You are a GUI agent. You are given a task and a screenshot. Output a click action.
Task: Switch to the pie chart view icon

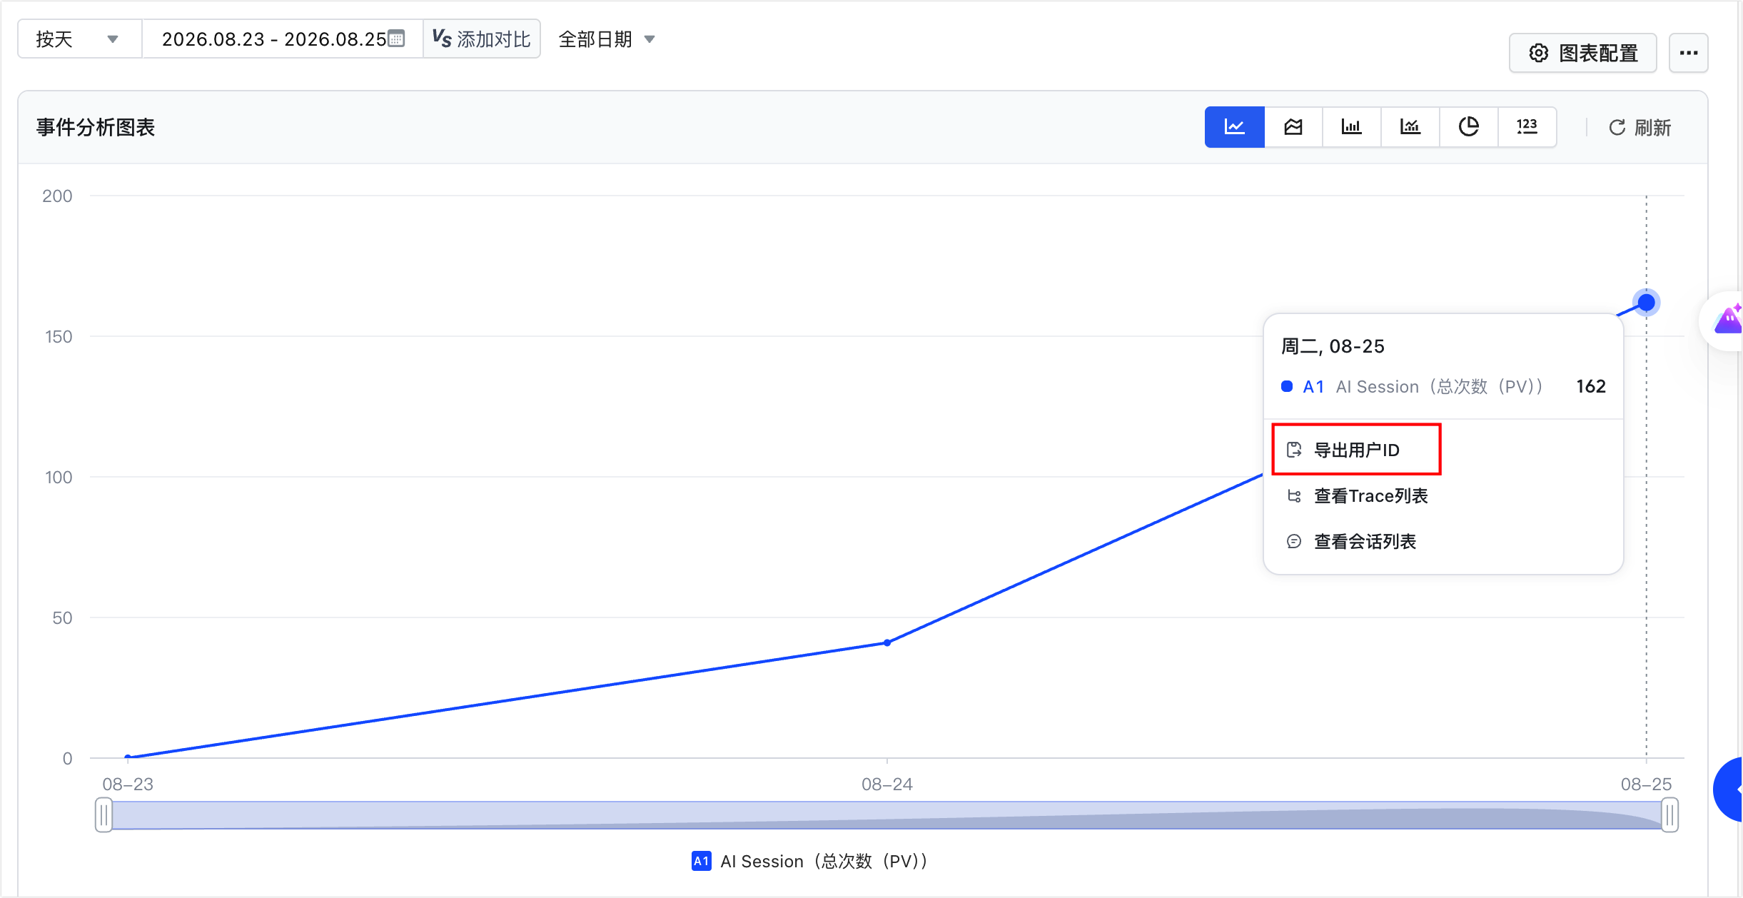click(1468, 127)
